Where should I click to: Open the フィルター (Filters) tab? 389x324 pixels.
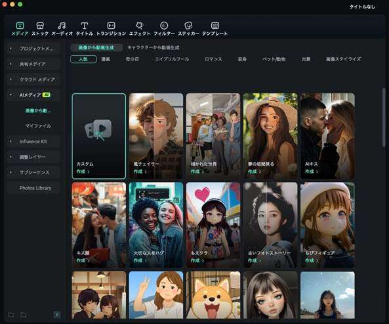coord(164,29)
